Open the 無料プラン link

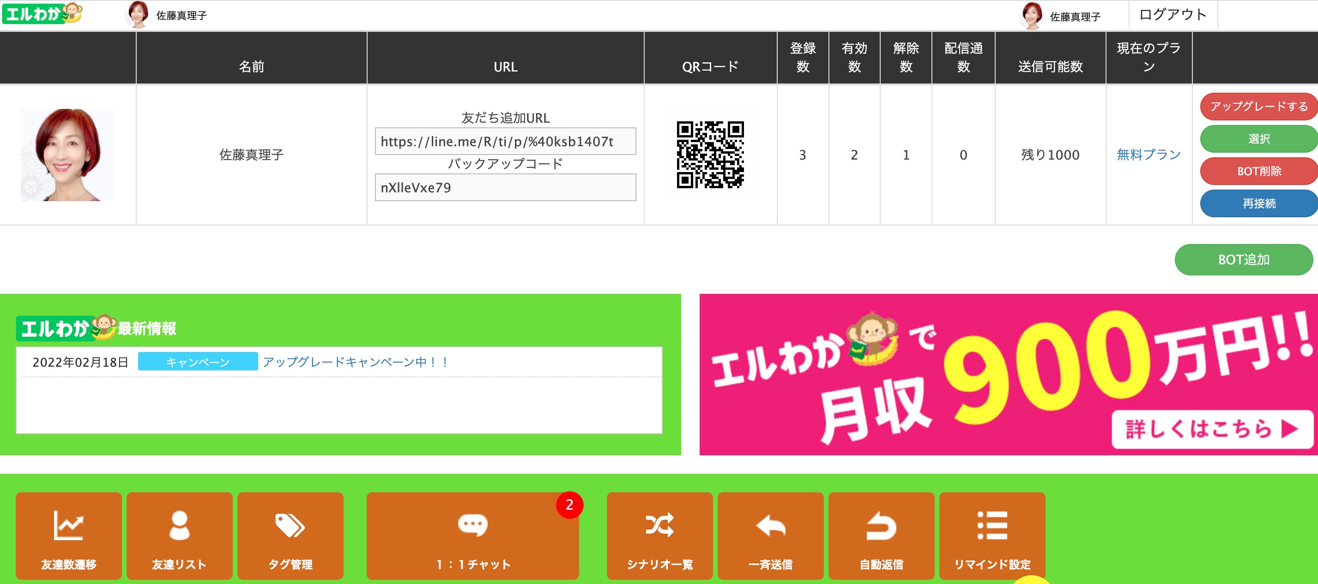pos(1149,155)
